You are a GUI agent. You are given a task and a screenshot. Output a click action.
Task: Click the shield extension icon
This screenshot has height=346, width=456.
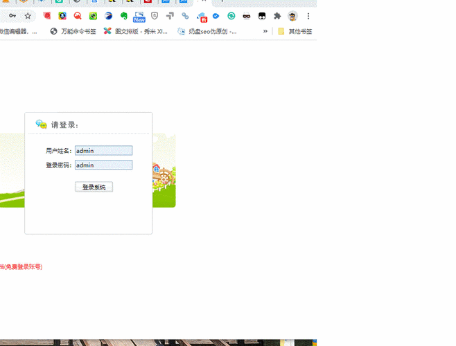(155, 16)
